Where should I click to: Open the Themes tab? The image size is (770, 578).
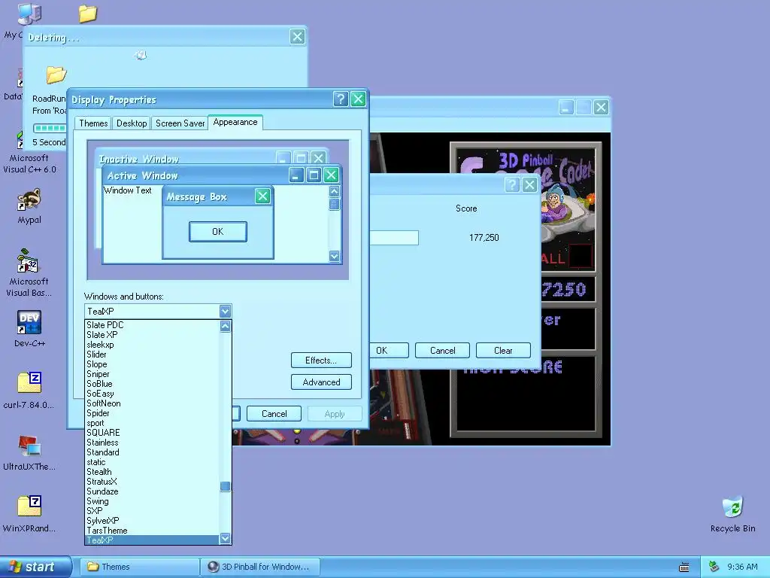[93, 123]
